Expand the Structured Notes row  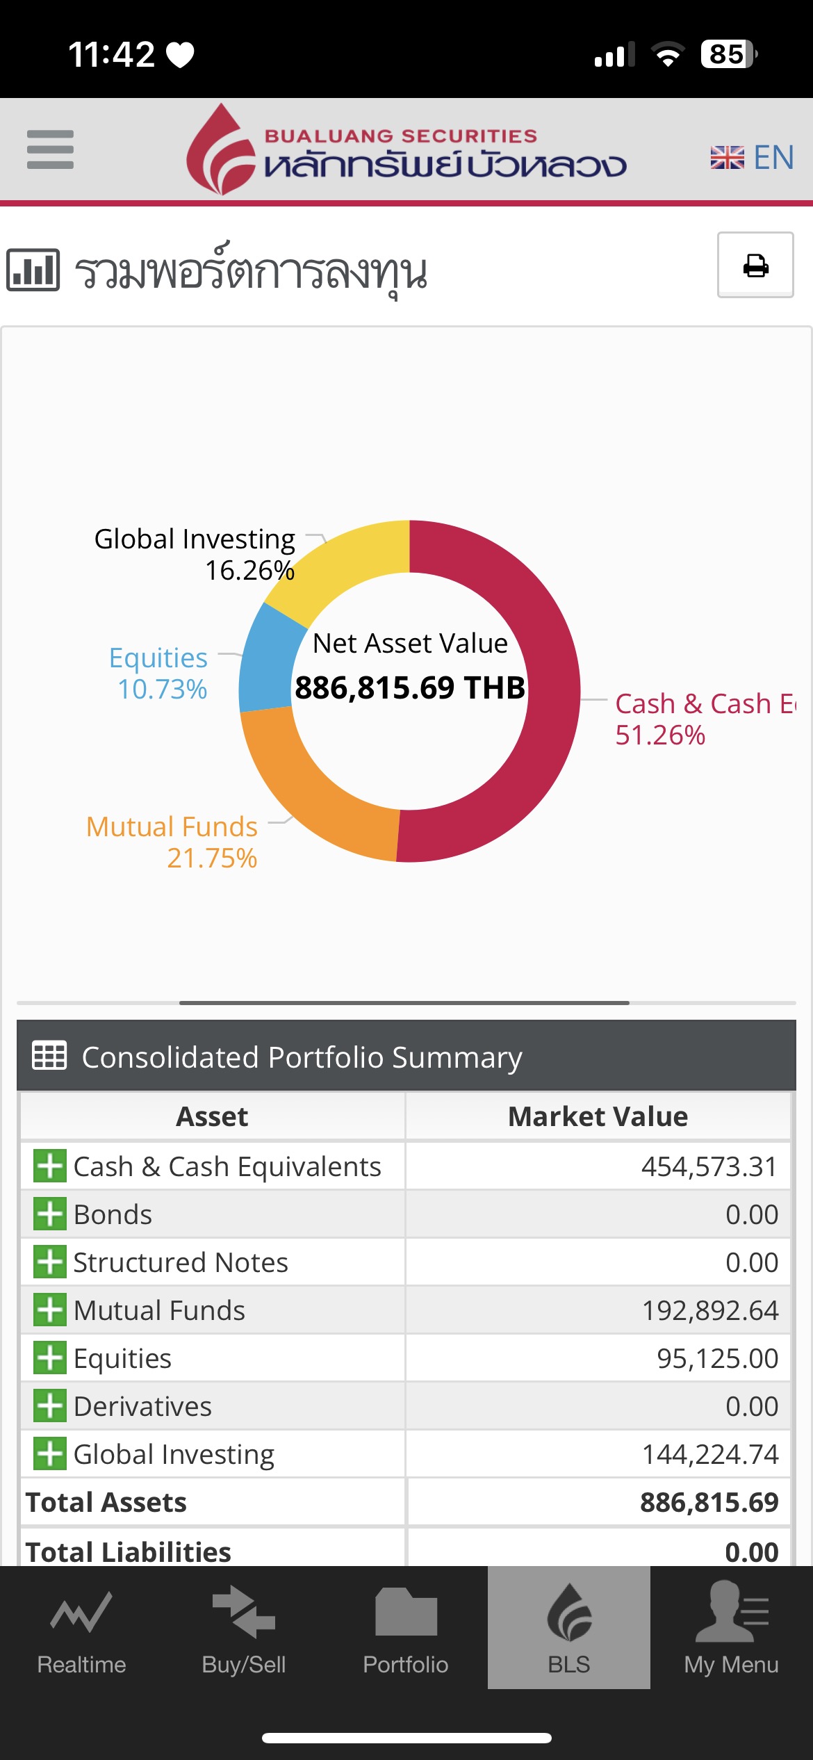pyautogui.click(x=50, y=1262)
